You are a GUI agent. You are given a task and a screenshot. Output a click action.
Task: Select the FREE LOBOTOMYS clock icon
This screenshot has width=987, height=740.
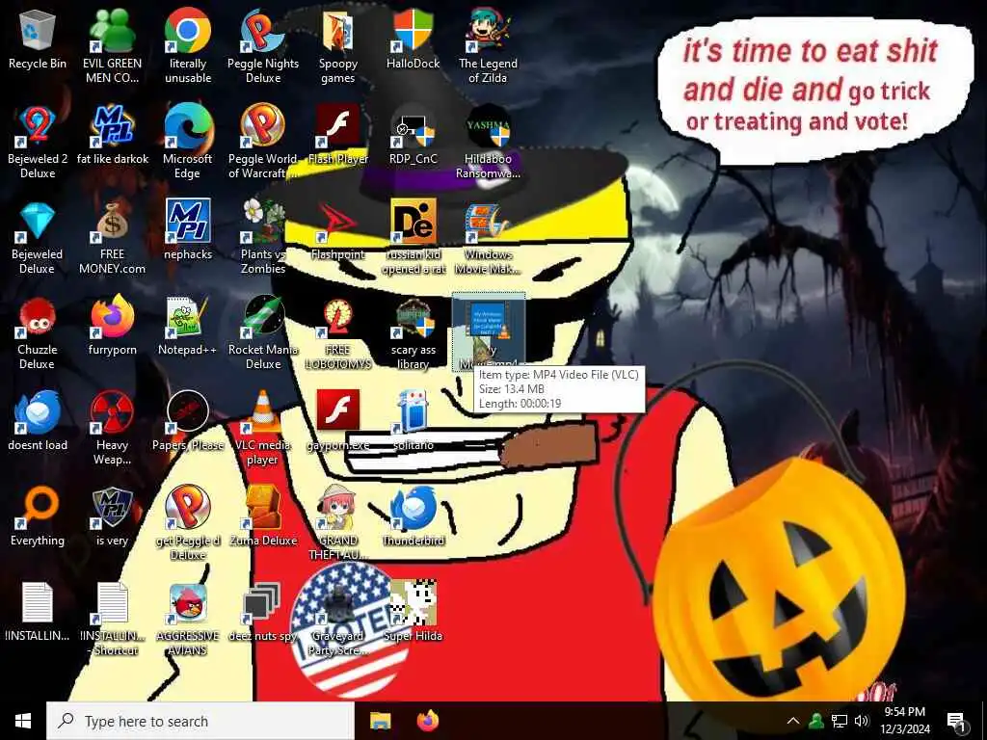click(x=338, y=317)
